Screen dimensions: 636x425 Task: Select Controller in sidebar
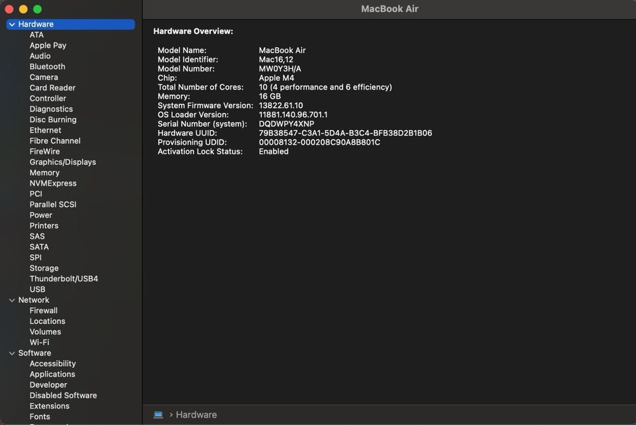point(48,98)
